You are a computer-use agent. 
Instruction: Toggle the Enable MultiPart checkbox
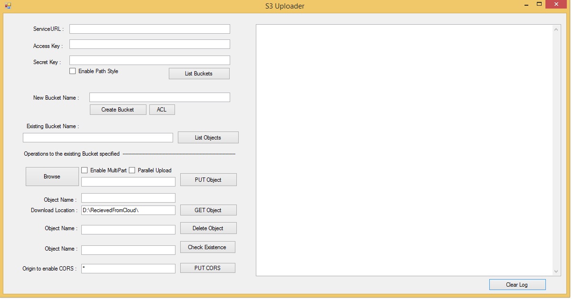pos(85,170)
